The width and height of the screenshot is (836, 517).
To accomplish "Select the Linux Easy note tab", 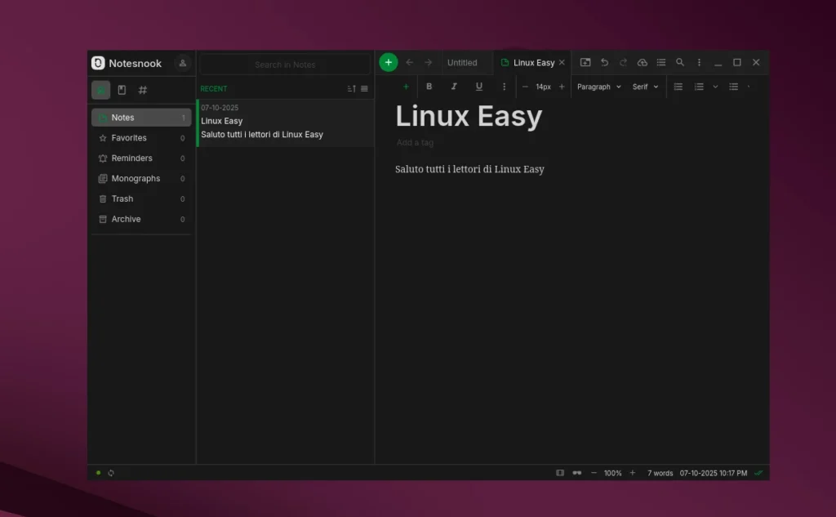I will click(532, 62).
